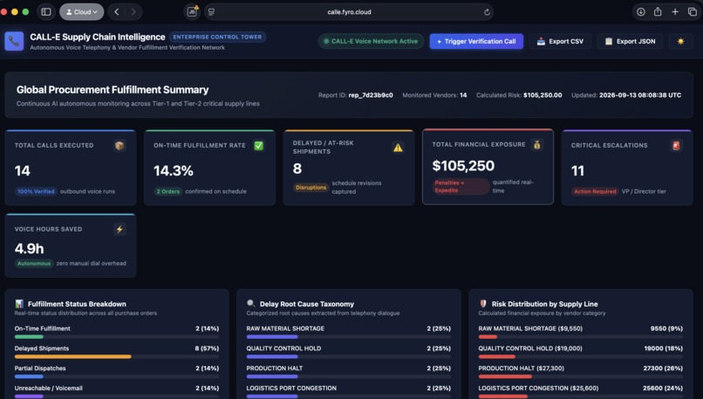The image size is (703, 399).
Task: Open a new Safari tab
Action: [675, 12]
